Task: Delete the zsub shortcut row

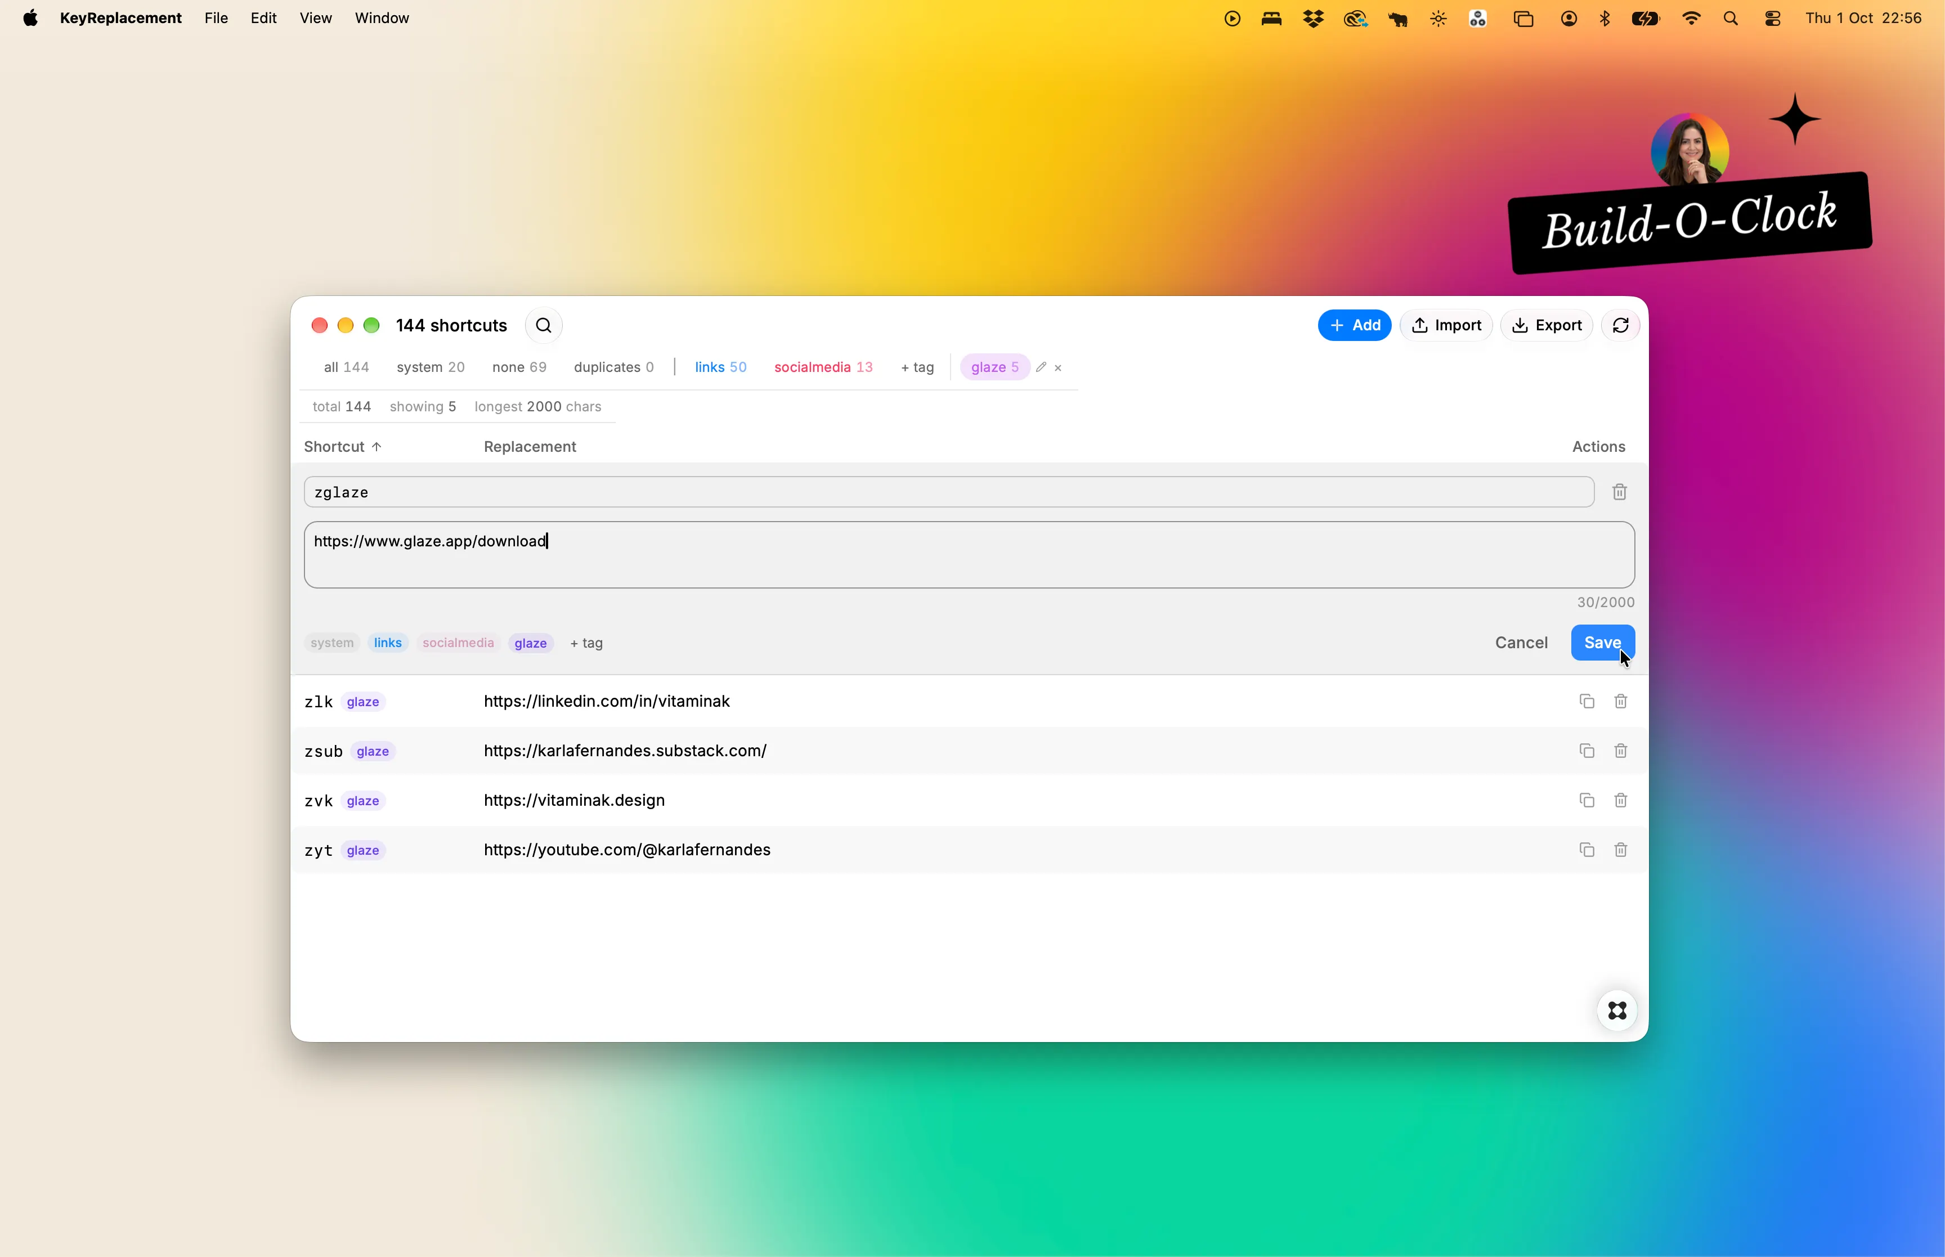Action: tap(1620, 751)
